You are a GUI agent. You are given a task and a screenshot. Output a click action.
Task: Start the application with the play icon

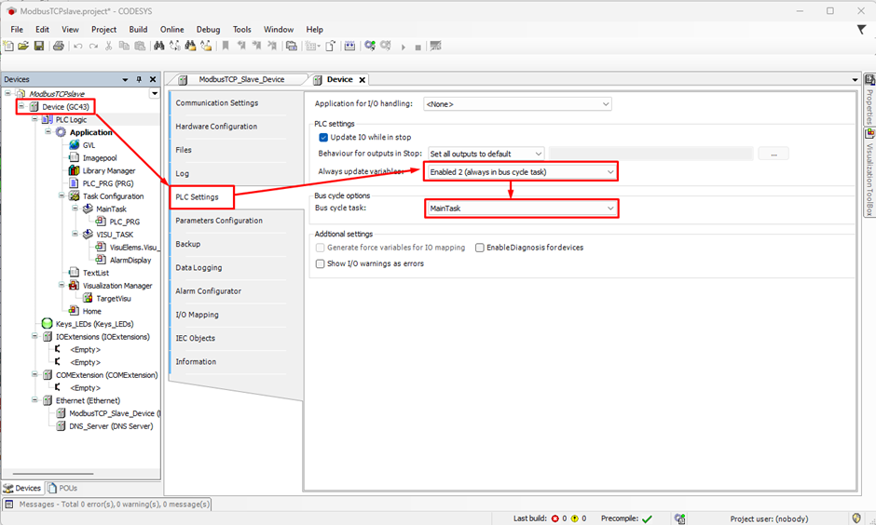point(403,47)
